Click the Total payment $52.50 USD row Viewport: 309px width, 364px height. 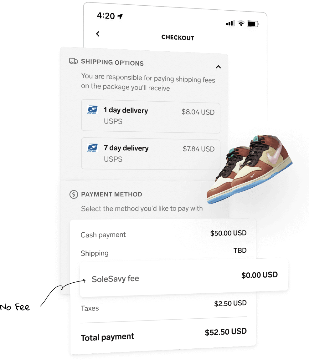(163, 335)
